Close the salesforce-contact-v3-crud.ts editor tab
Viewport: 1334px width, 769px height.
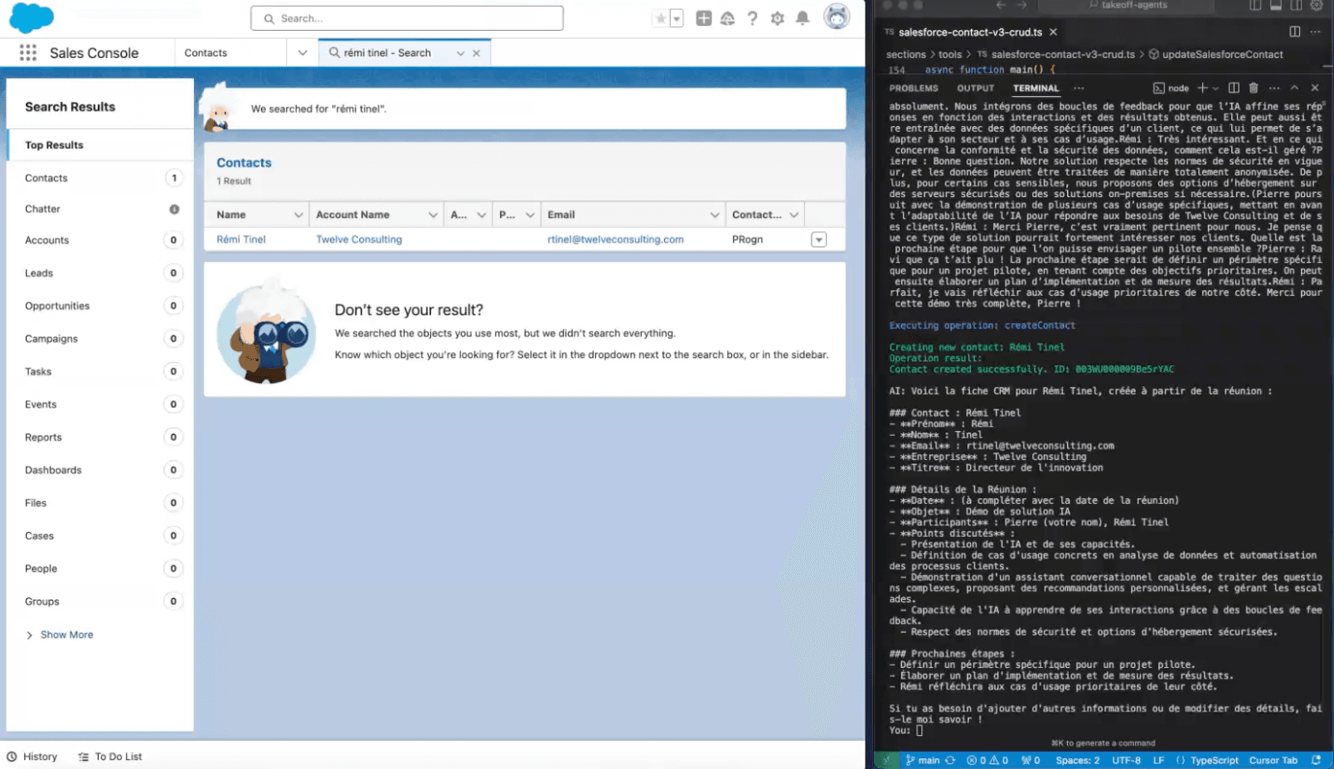(x=1053, y=32)
